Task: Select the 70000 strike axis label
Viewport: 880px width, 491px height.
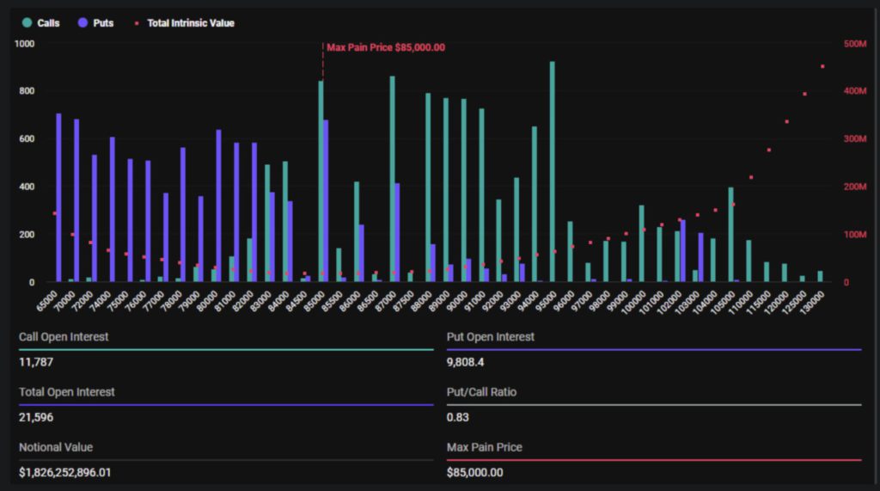Action: (65, 302)
